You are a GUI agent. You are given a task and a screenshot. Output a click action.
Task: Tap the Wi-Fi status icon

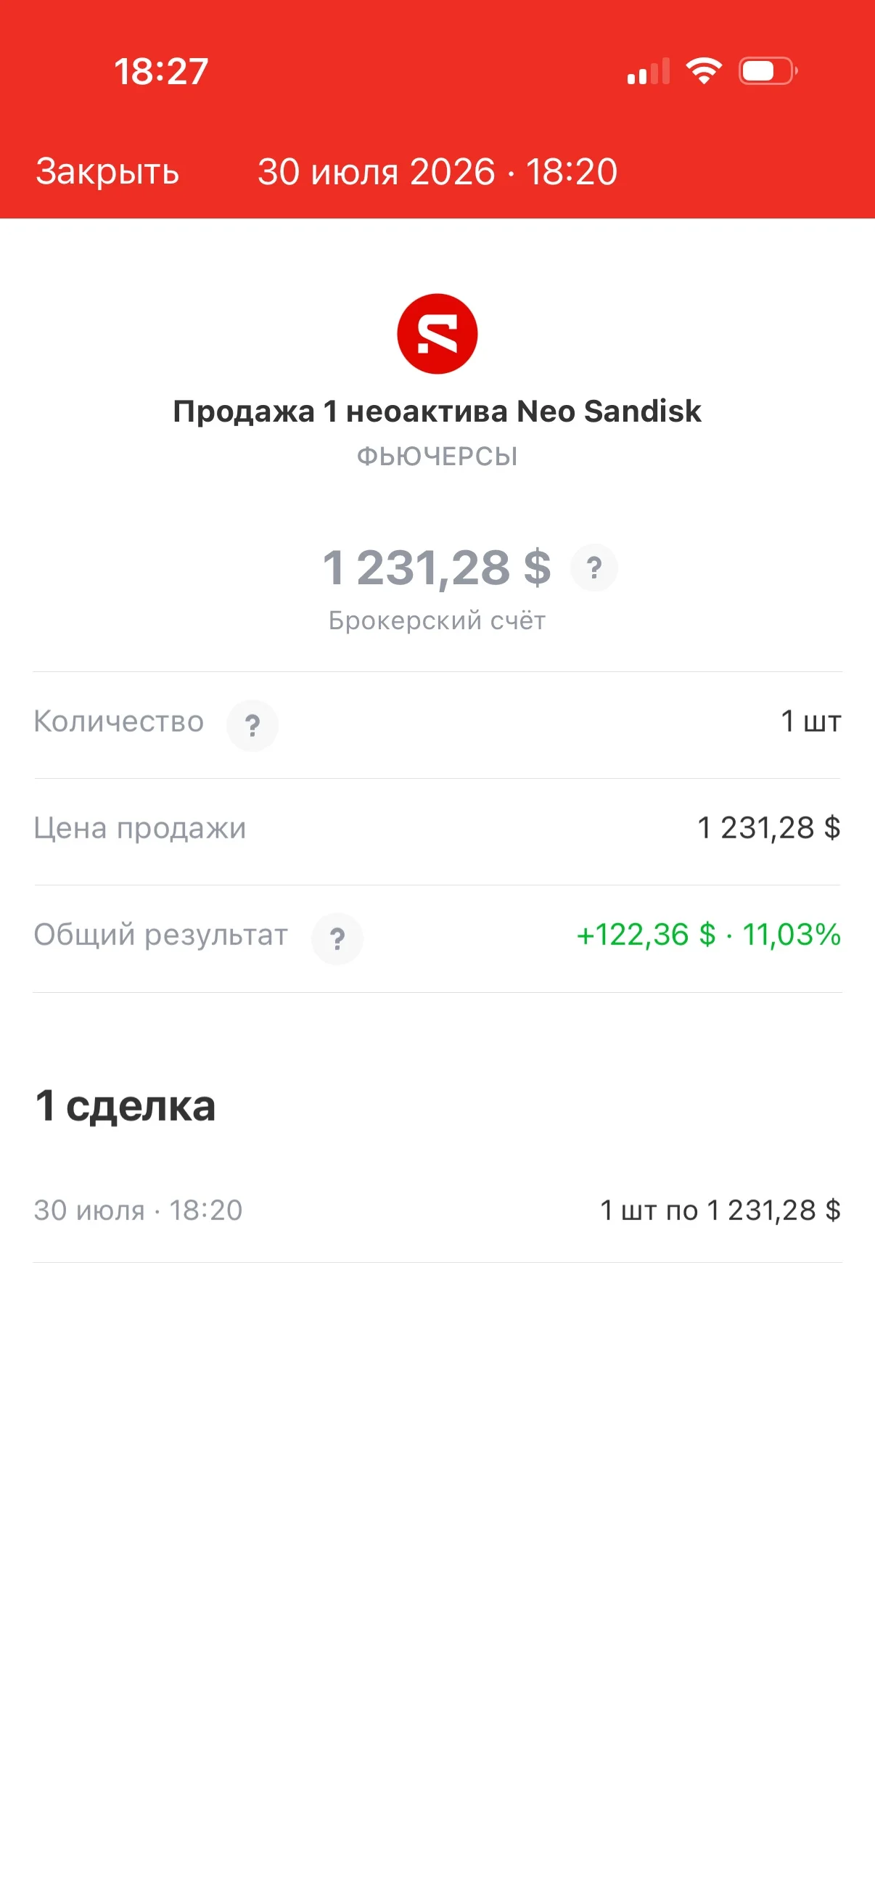pyautogui.click(x=704, y=71)
